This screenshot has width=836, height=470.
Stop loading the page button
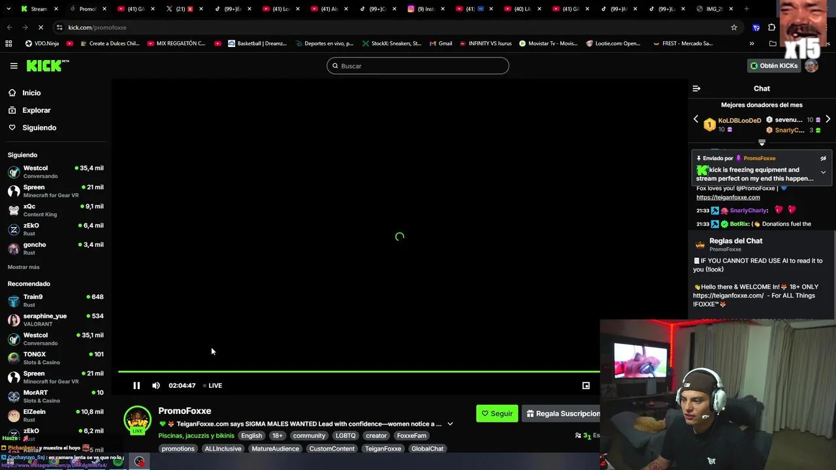click(x=40, y=27)
